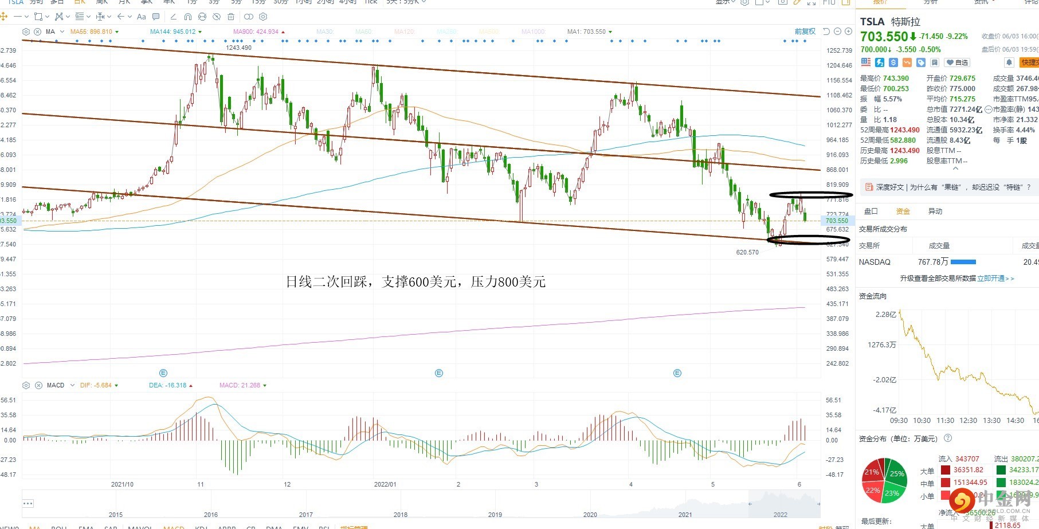
Task: Collapse the quote details chevron
Action: pyautogui.click(x=955, y=169)
